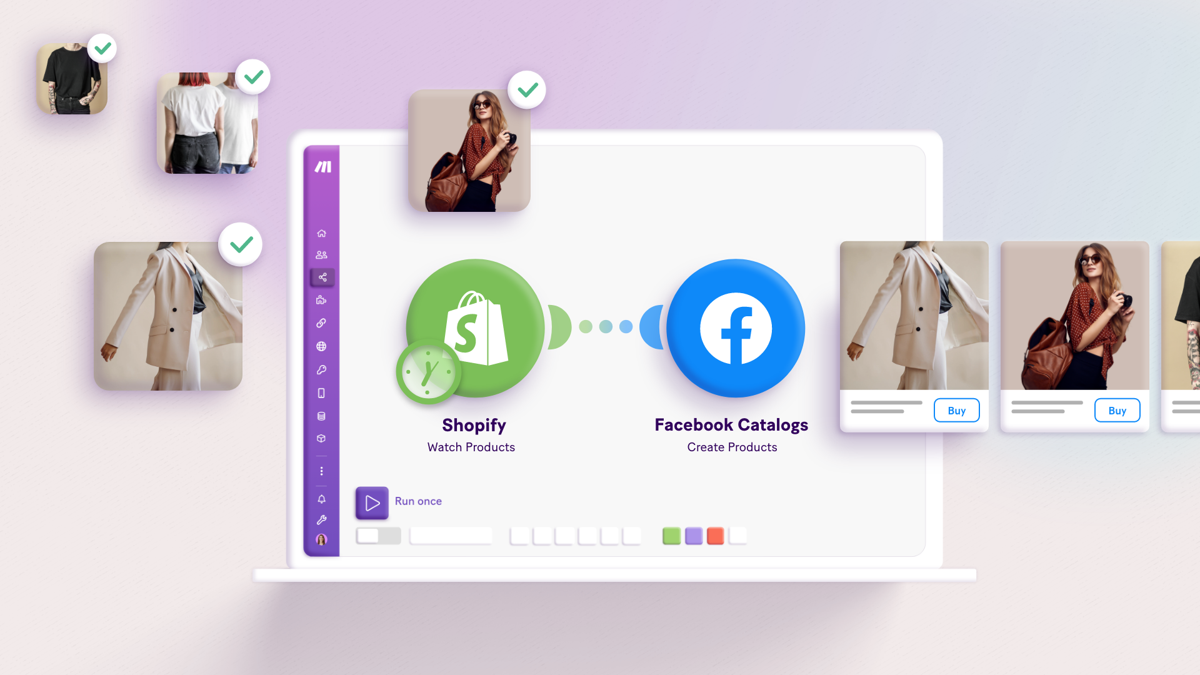Click the Home navigation icon

click(x=321, y=232)
